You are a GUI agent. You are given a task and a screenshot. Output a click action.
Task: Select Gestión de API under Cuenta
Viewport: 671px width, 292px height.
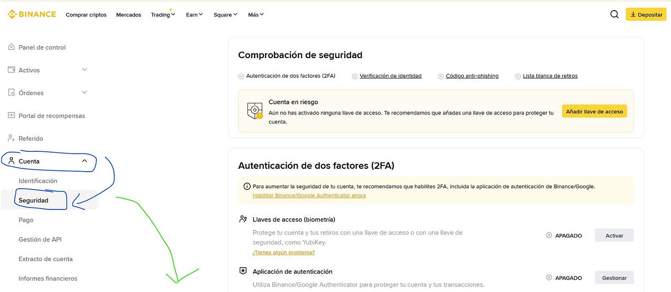pyautogui.click(x=40, y=239)
